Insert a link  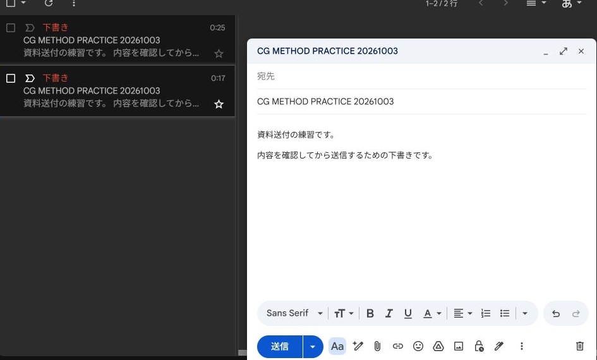point(397,346)
